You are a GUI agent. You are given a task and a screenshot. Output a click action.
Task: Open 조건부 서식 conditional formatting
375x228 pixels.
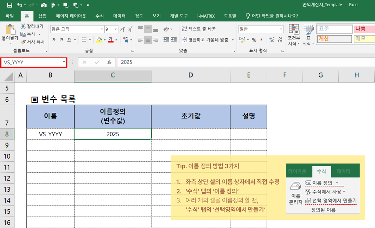(294, 35)
